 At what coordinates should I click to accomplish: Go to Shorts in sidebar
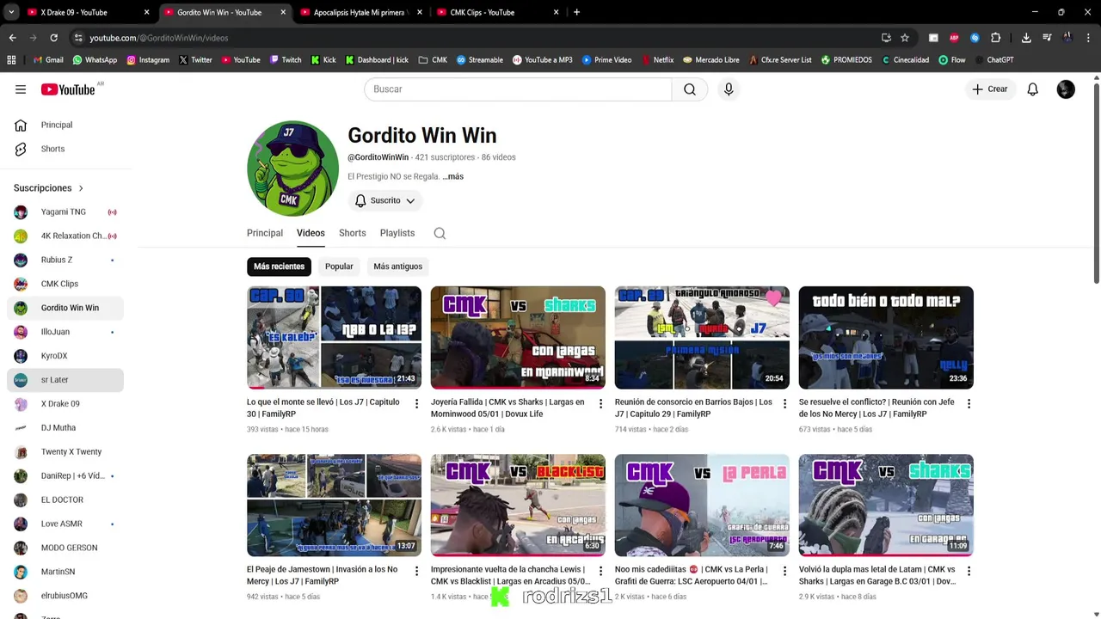click(x=65, y=149)
